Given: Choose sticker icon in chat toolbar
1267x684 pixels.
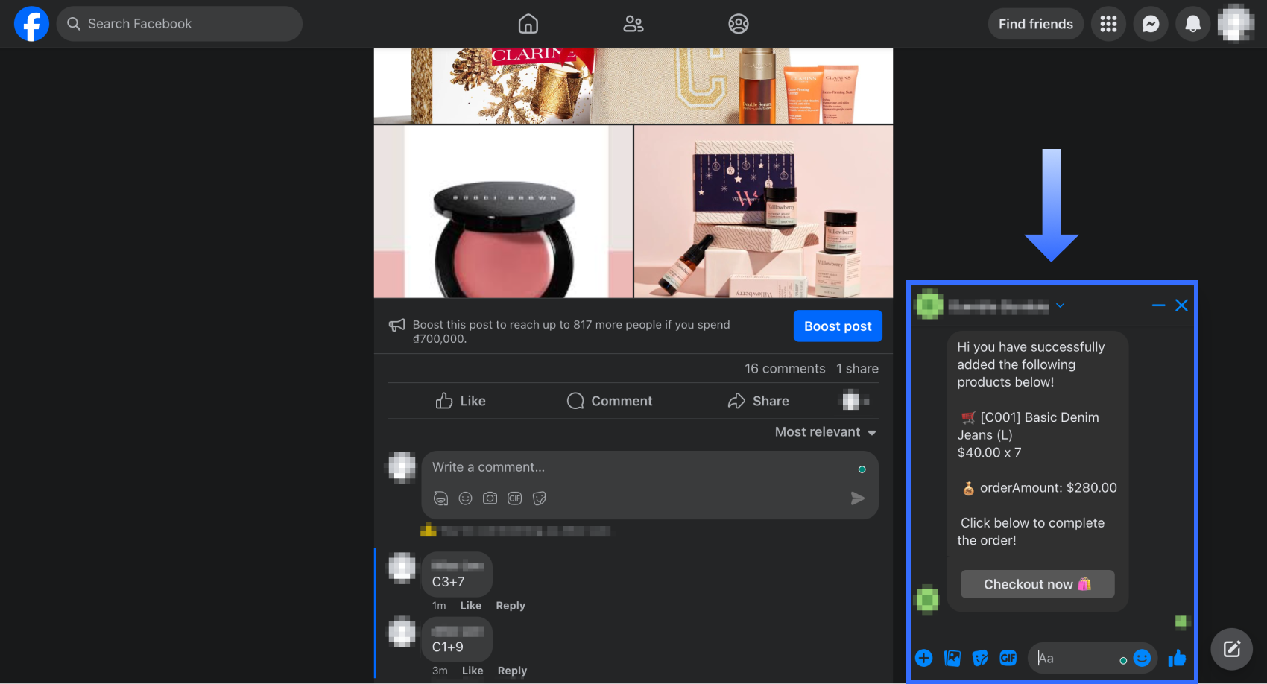Looking at the screenshot, I should pos(980,658).
